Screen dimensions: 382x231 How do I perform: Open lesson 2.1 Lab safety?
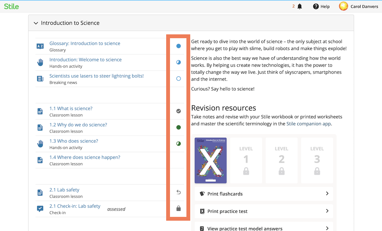(64, 190)
